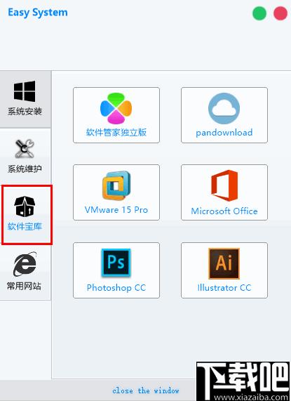Launch the VMware 15 Pro icon

tap(116, 185)
